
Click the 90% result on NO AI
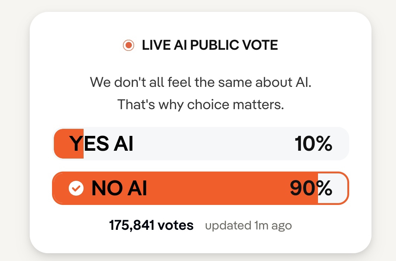[311, 189]
